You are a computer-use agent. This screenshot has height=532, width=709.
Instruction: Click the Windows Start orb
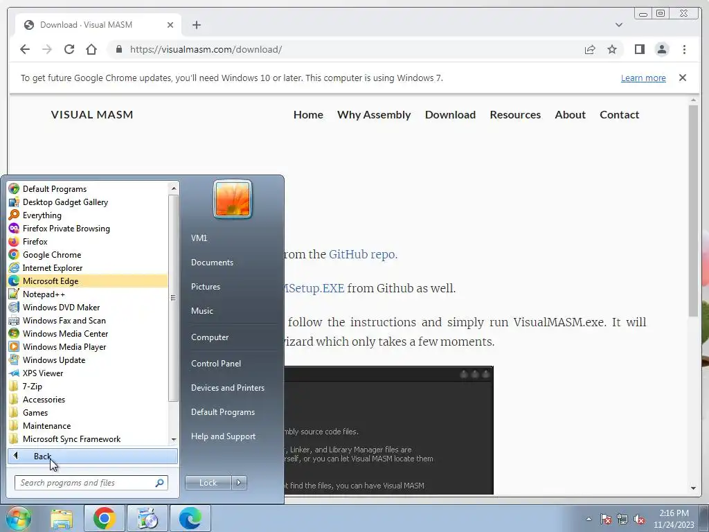tap(19, 518)
